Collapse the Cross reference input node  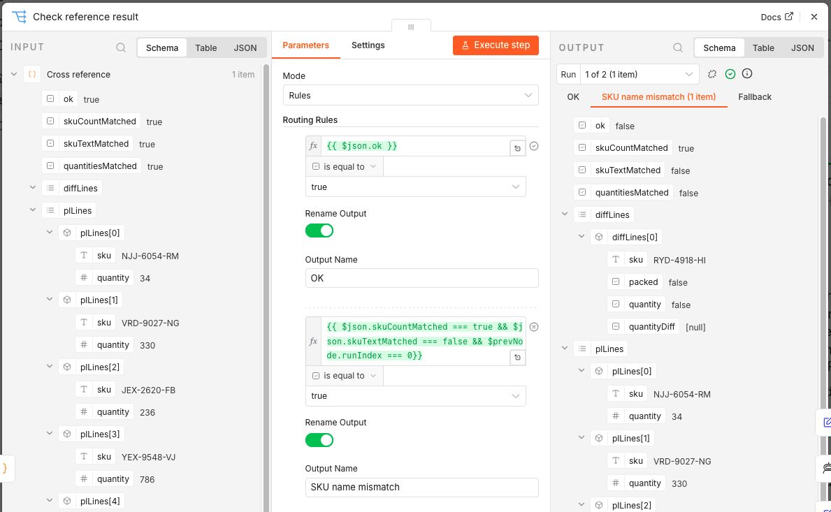pyautogui.click(x=14, y=75)
